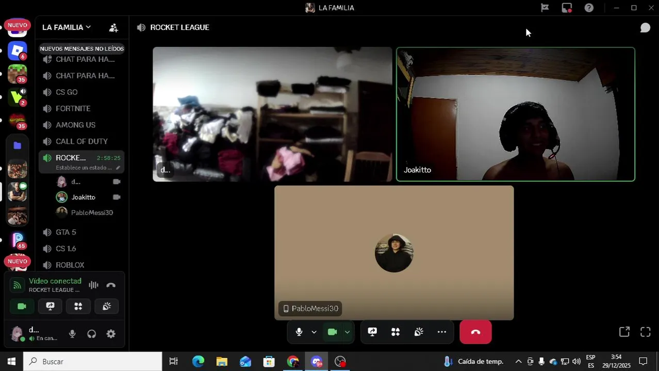Image resolution: width=659 pixels, height=371 pixels.
Task: Show hidden system tray icons chevron
Action: [518, 362]
